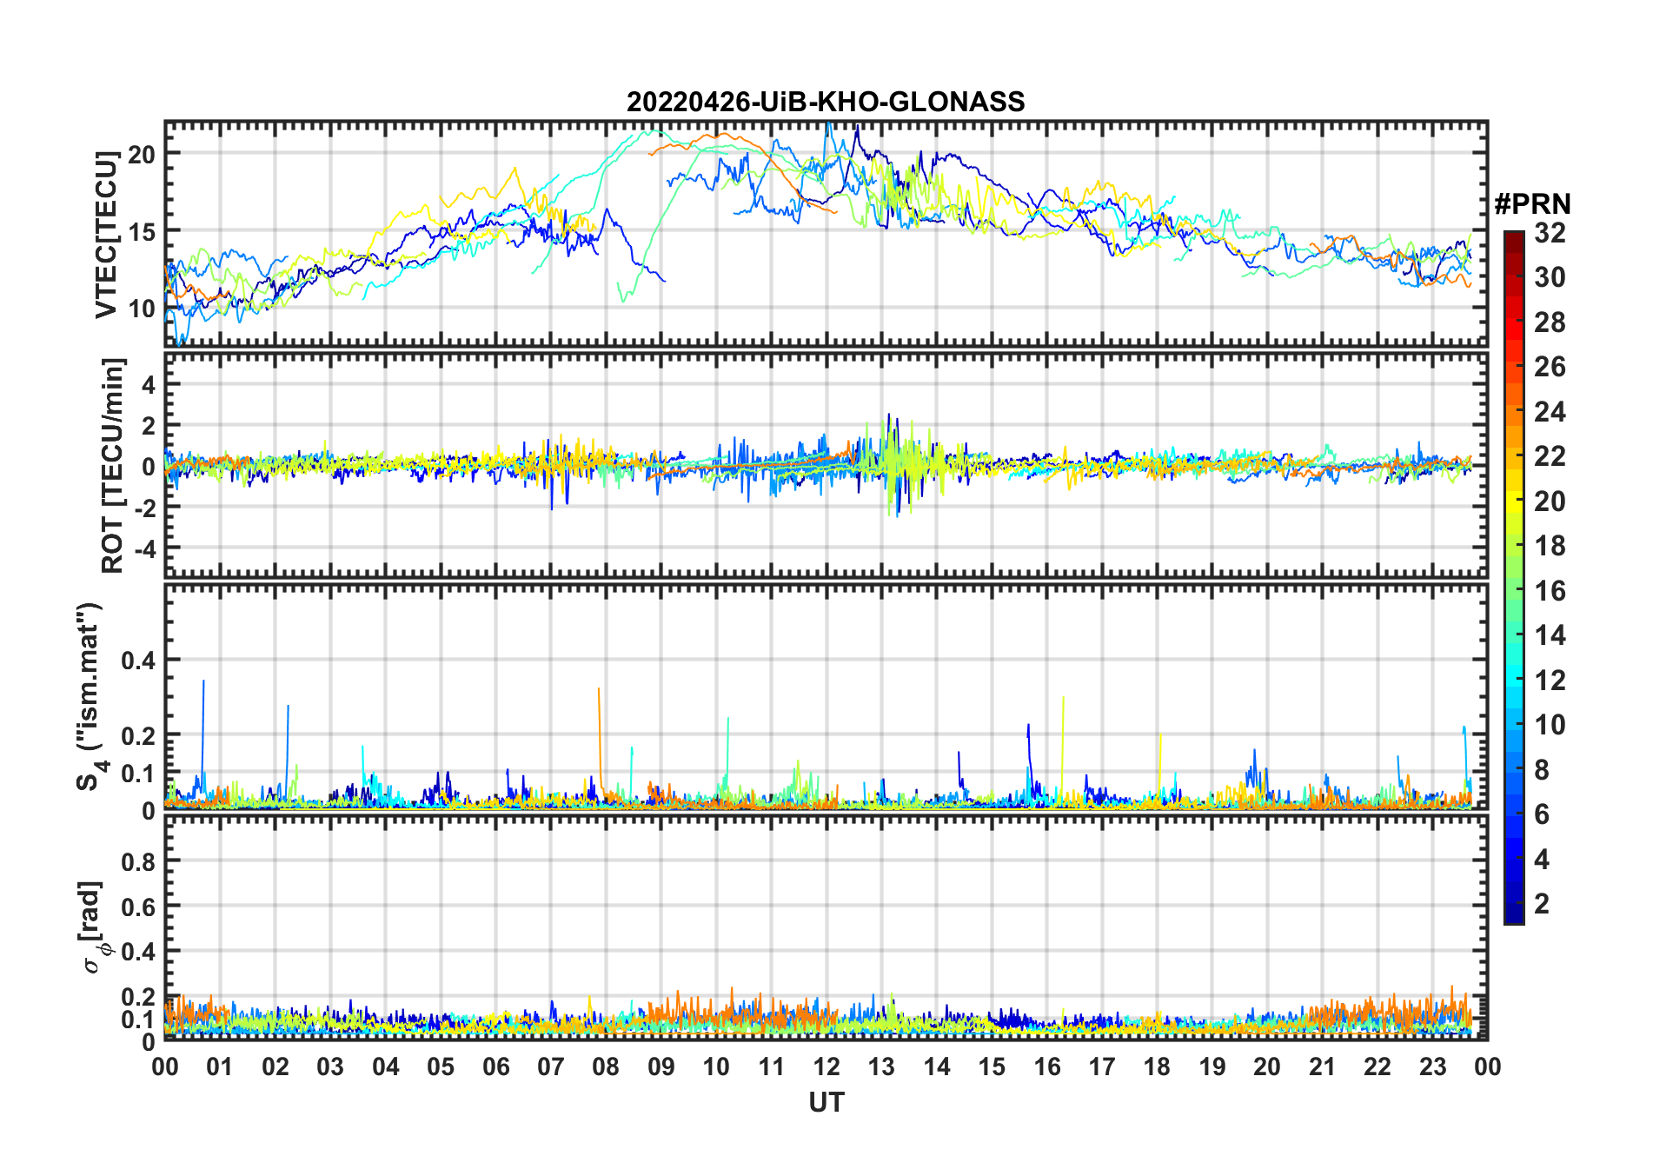Viewport: 1653px width, 1156px height.
Task: Click the sigma phi [rad] axis label
Action: tap(94, 927)
